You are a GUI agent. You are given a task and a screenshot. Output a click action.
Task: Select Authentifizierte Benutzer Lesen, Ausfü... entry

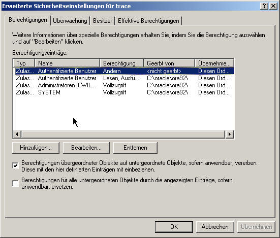pos(123,78)
